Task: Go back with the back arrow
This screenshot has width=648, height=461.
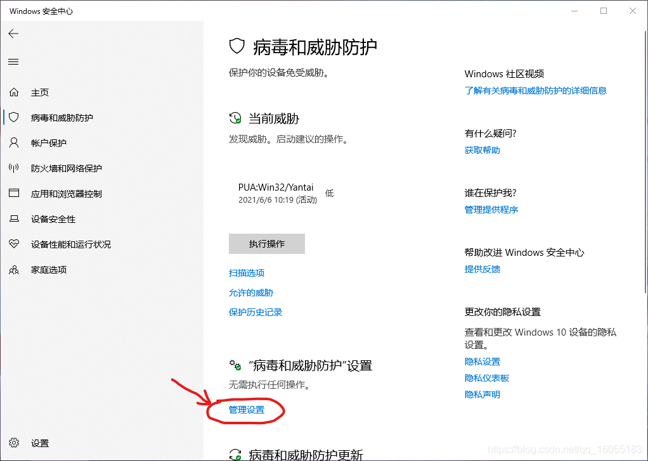Action: (x=13, y=34)
